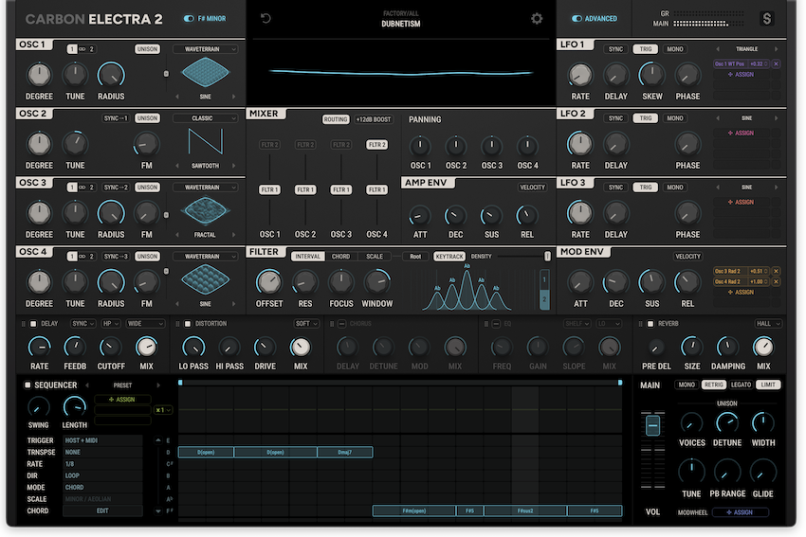Enable the EQ effect checkbox
The image size is (806, 537).
496,324
